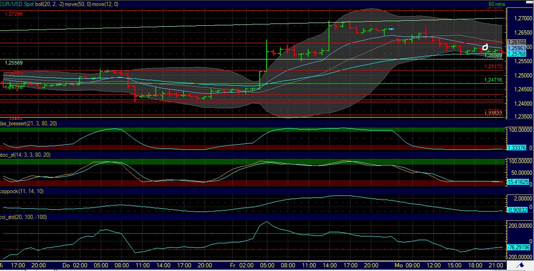This screenshot has width=534, height=271.
Task: Click the stoc_sl(14, 3, 3, 80, 20) indicator label
Action: point(25,154)
